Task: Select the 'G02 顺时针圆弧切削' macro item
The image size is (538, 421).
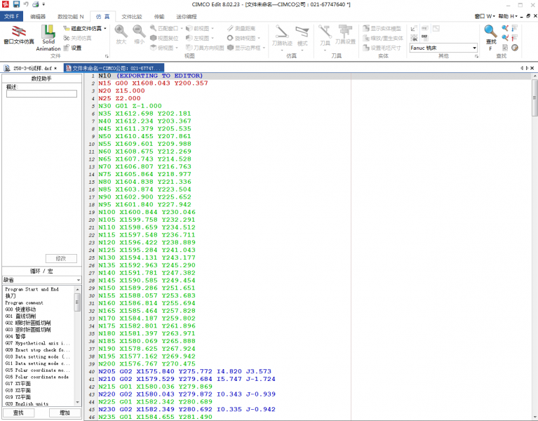Action: click(x=28, y=323)
